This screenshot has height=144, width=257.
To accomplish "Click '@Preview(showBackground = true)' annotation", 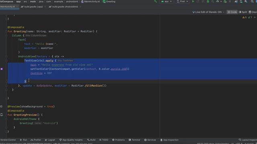I will click(x=31, y=106).
